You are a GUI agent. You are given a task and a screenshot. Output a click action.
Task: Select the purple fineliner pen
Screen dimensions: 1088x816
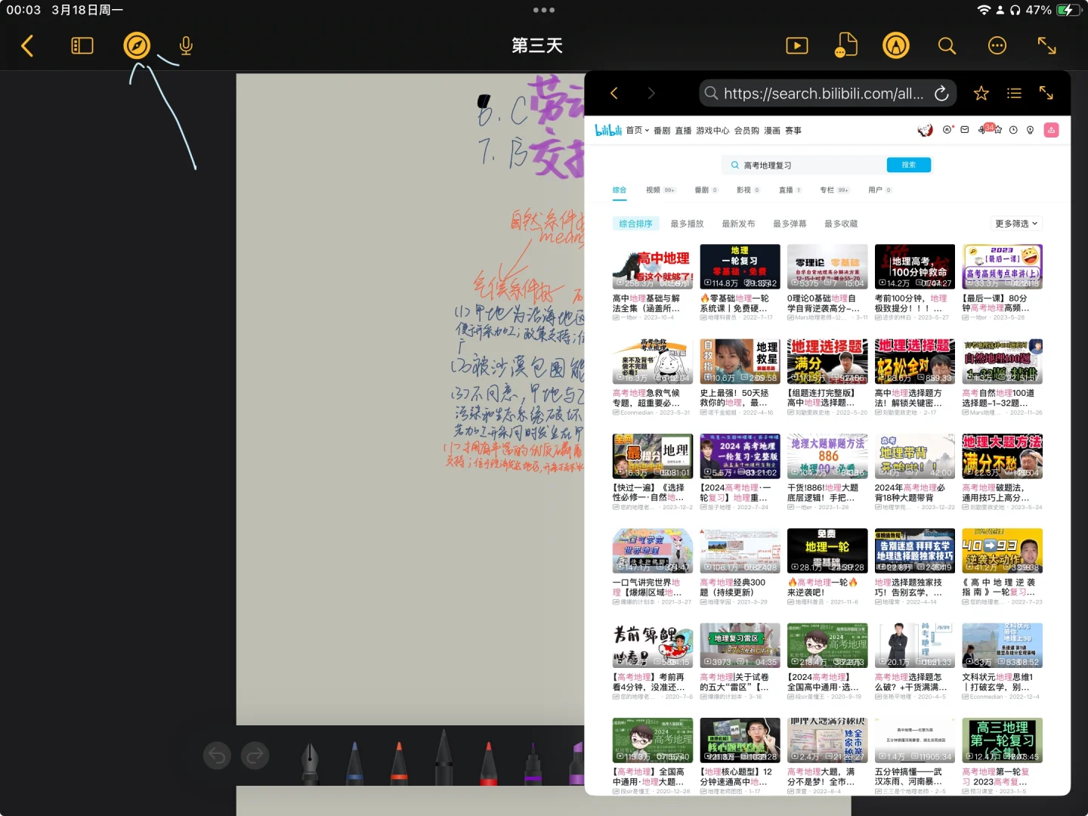click(x=533, y=763)
